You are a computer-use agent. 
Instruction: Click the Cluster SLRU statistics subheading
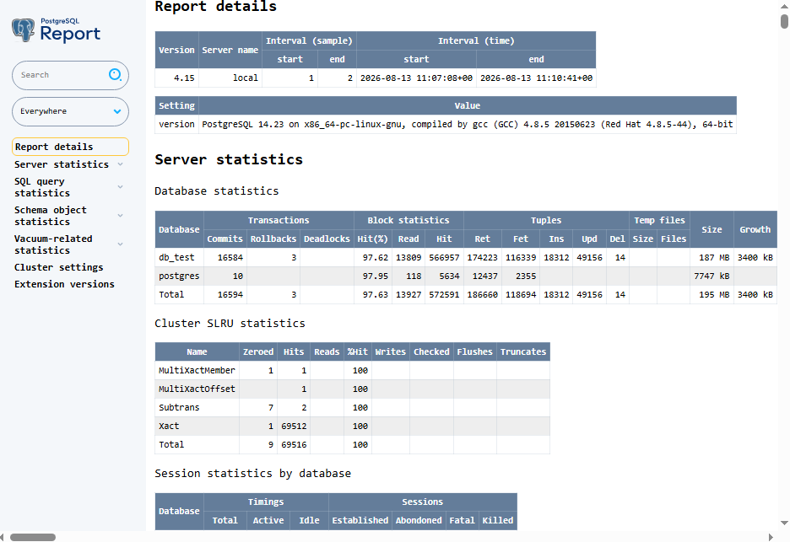230,324
